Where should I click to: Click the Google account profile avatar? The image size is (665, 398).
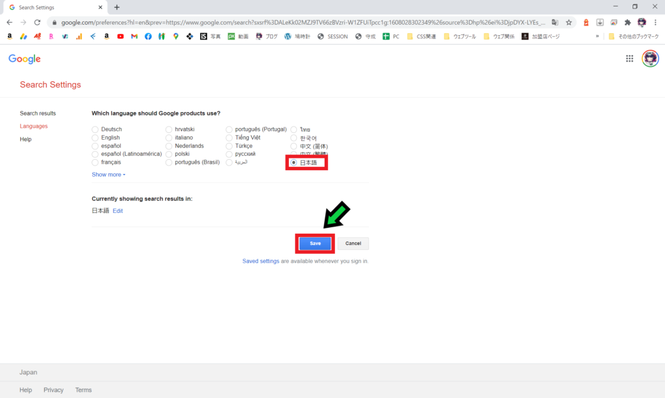(650, 58)
